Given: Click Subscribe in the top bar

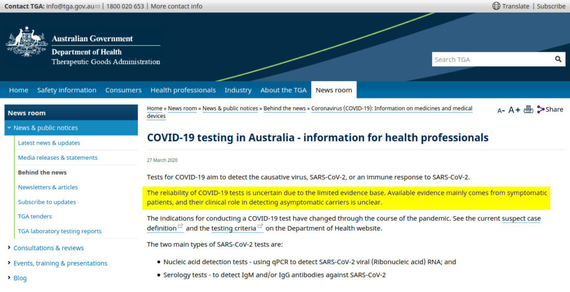Looking at the screenshot, I should click(x=551, y=6).
